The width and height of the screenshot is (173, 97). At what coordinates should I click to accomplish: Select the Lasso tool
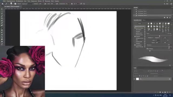point(2,14)
